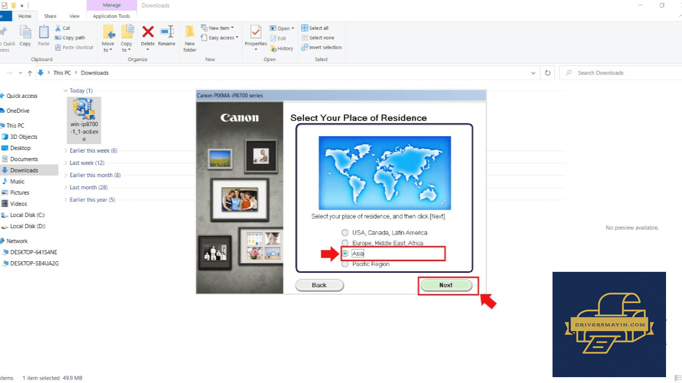Expand the Last month (28) group
This screenshot has height=383, width=682.
[66, 187]
